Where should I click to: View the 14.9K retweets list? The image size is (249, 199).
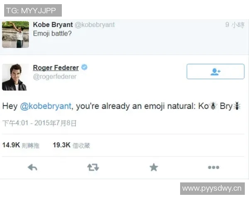[21, 145]
